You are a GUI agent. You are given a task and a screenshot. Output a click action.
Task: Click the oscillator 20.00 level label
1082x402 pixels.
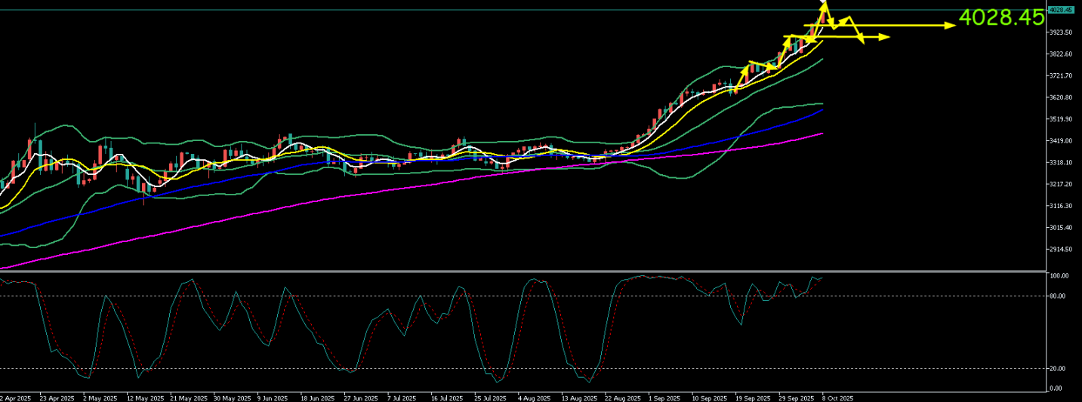(1058, 369)
